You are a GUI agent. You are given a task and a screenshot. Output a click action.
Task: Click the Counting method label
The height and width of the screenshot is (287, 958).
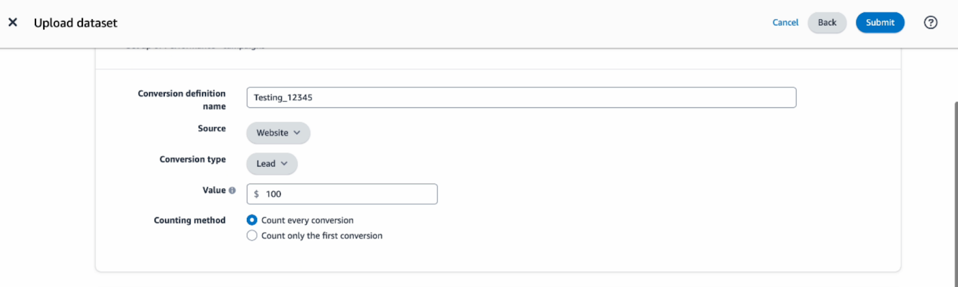[189, 220]
